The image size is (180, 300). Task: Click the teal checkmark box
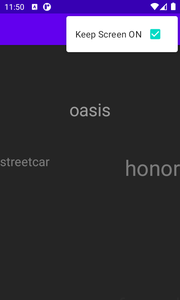click(x=155, y=34)
